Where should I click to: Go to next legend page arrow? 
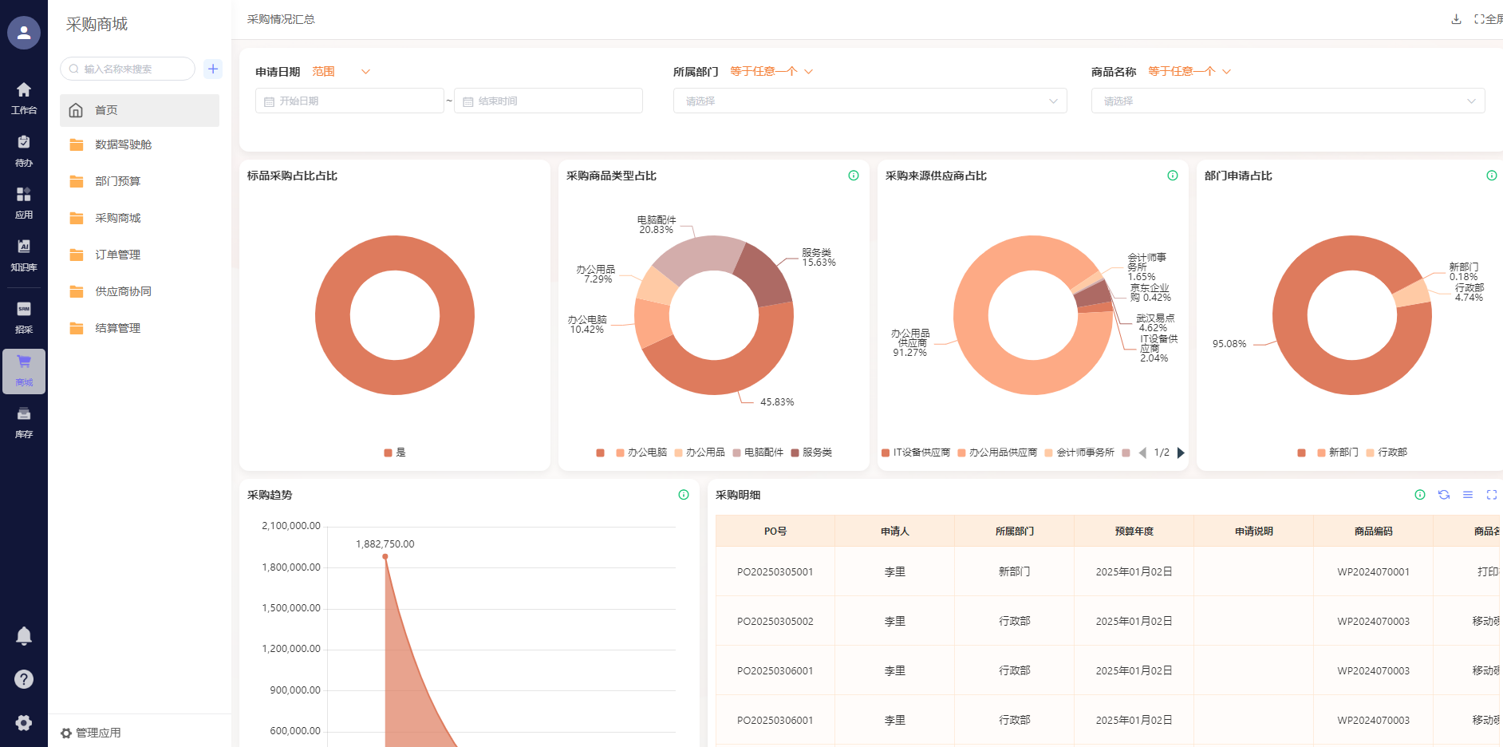pos(1181,453)
